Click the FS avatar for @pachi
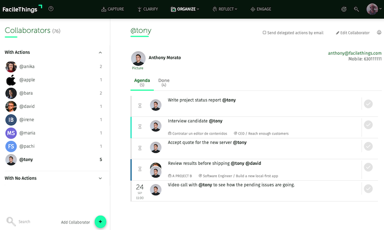Viewport: 384px width, 230px height. pos(11,146)
